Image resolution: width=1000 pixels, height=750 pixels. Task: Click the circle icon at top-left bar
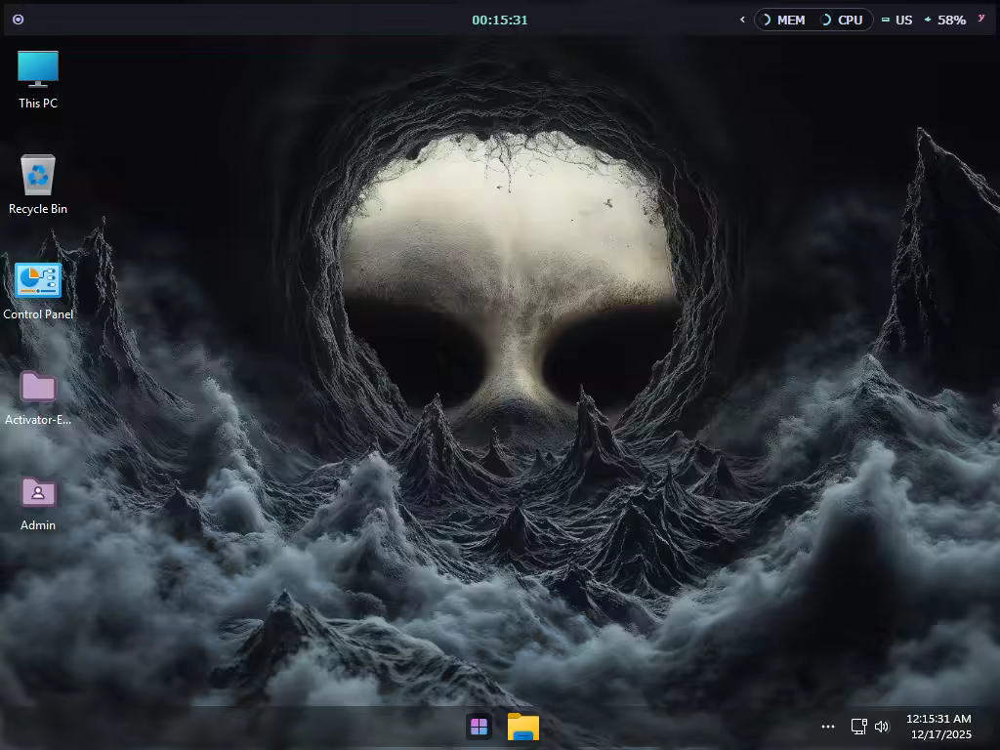tap(18, 20)
